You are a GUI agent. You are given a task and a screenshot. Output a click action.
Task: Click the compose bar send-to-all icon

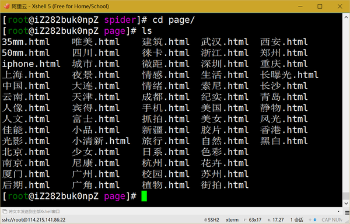(5, 211)
